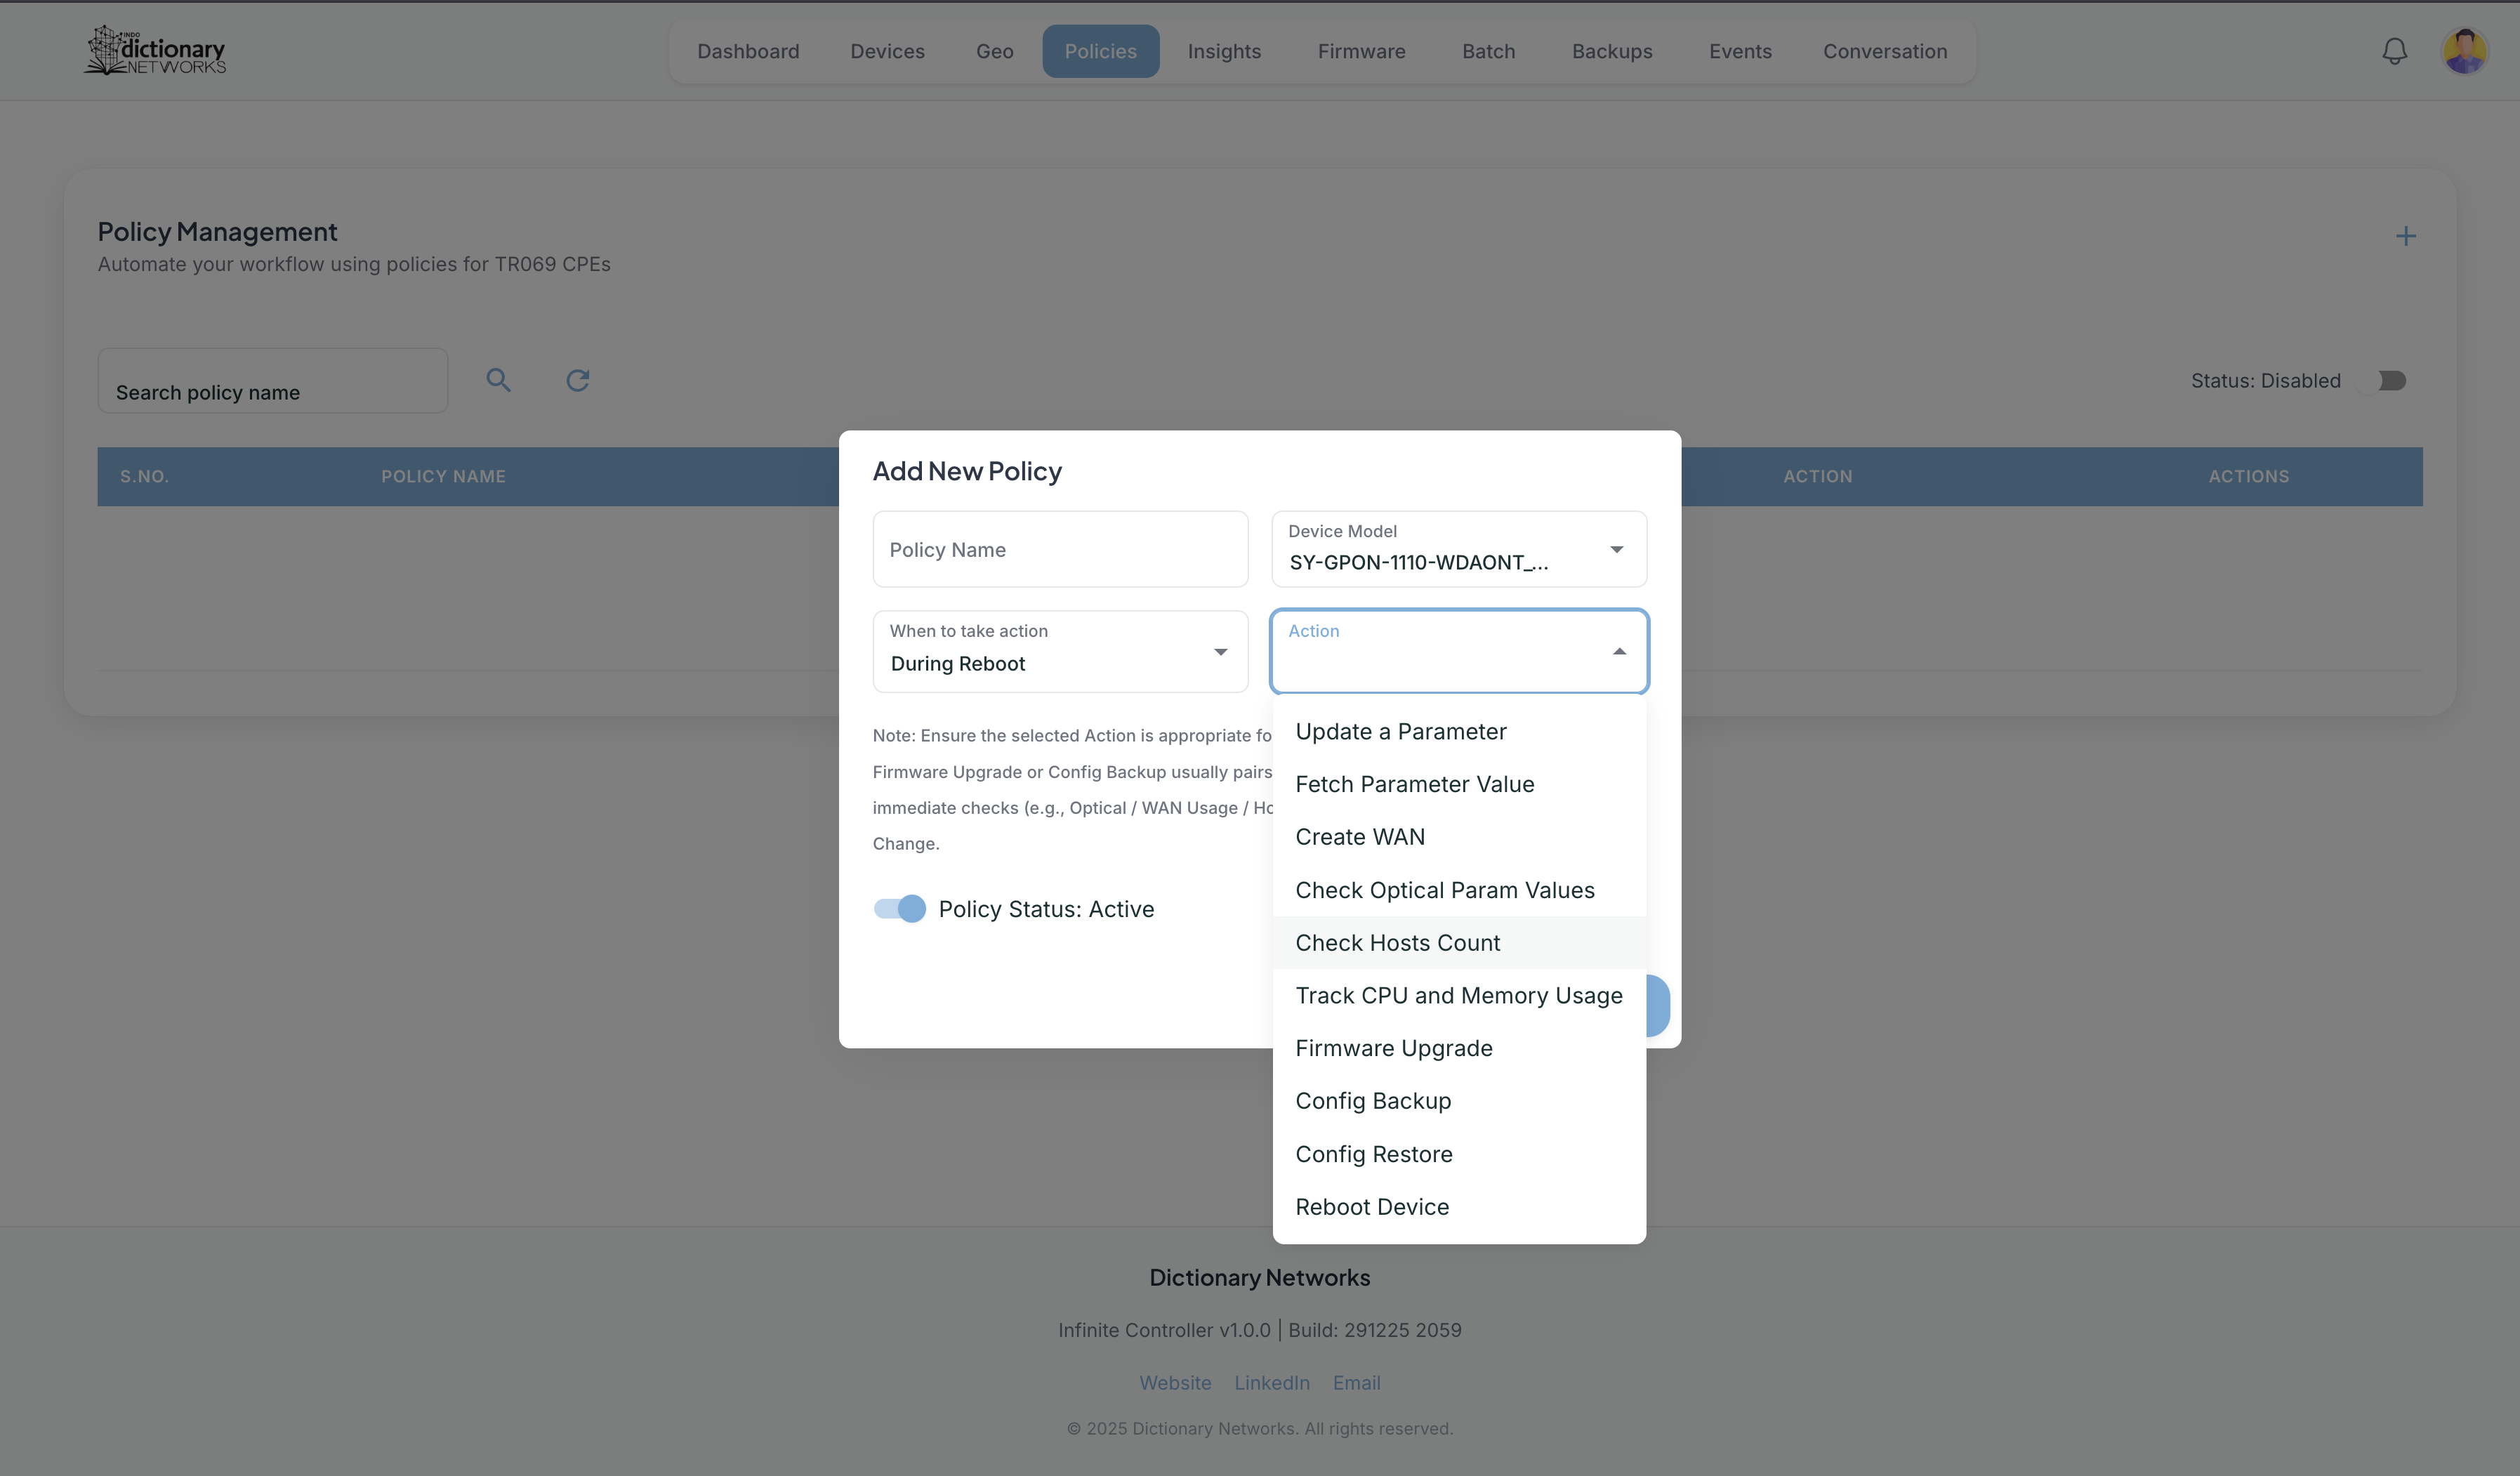The height and width of the screenshot is (1476, 2520).
Task: Open the LinkedIn footer link
Action: pyautogui.click(x=1271, y=1382)
